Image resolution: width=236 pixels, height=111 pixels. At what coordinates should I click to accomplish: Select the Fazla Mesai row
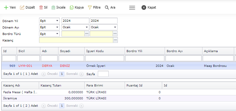118,92
